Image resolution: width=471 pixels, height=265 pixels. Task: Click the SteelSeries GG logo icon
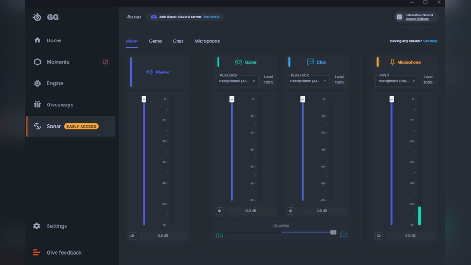click(37, 17)
